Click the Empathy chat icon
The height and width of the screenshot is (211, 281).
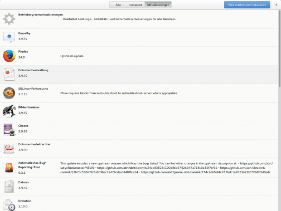click(9, 37)
